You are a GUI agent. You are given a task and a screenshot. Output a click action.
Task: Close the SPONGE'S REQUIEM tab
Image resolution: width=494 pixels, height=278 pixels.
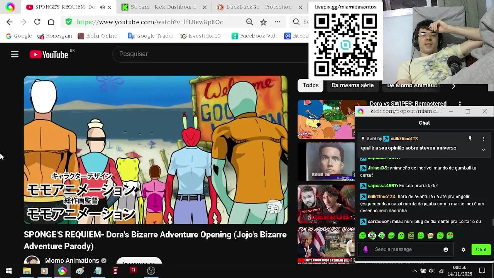(x=109, y=7)
